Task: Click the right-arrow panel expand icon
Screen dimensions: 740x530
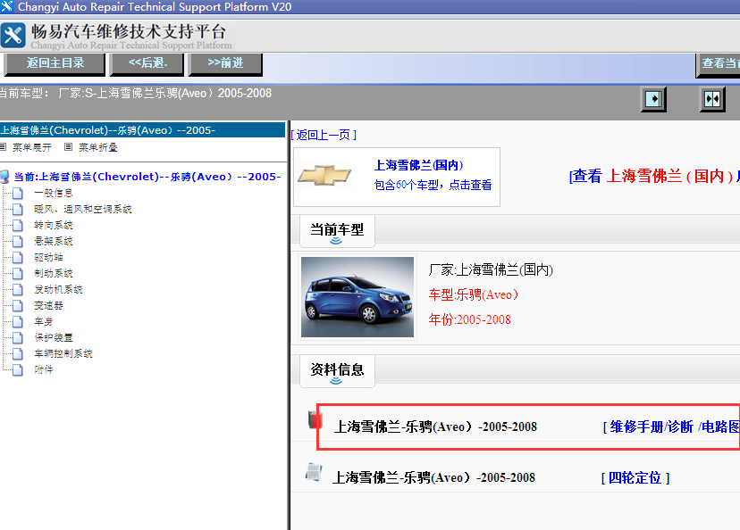Action: point(653,99)
